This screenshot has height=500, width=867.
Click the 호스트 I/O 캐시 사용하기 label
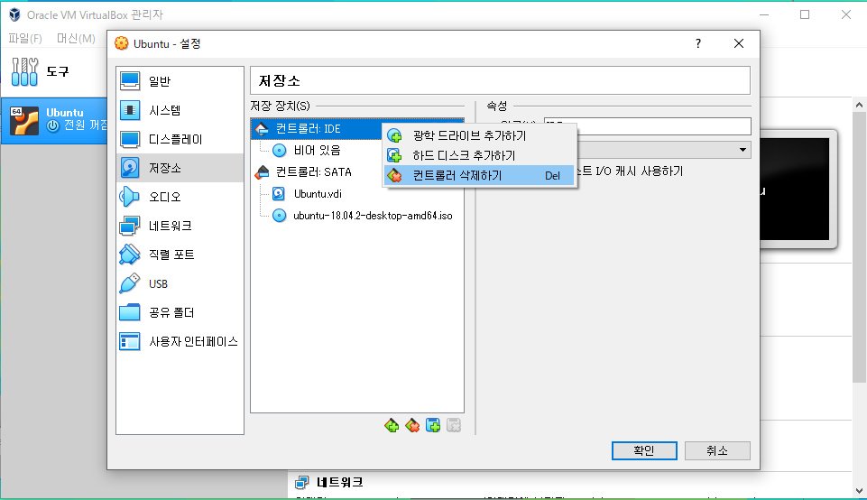click(x=631, y=171)
